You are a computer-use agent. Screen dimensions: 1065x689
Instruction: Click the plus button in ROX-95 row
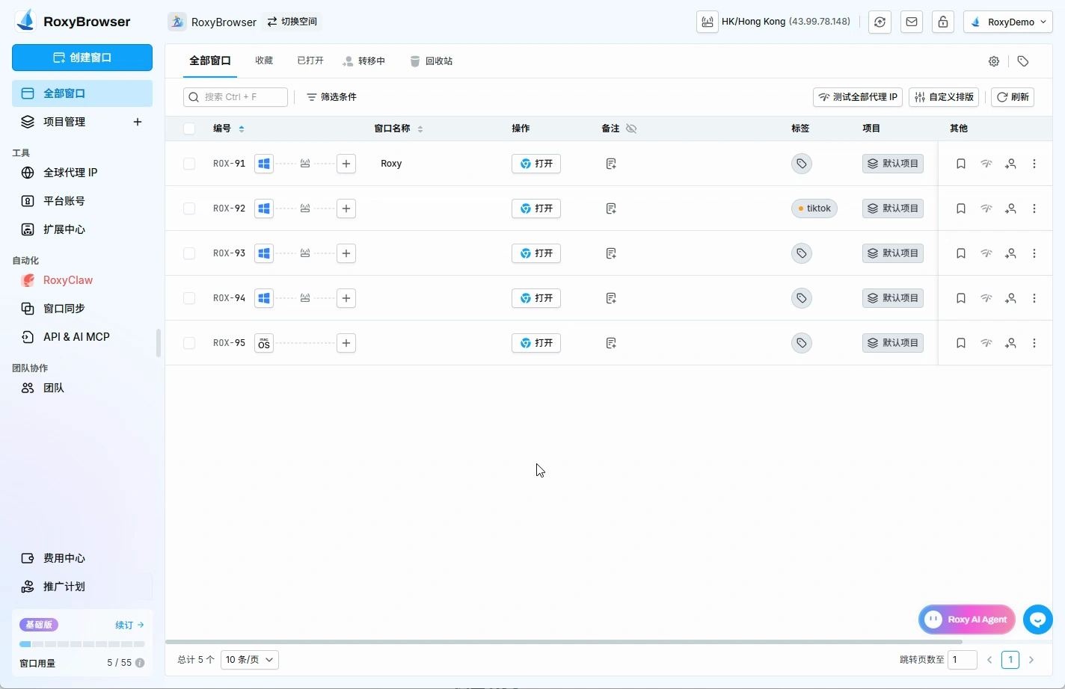click(x=346, y=343)
